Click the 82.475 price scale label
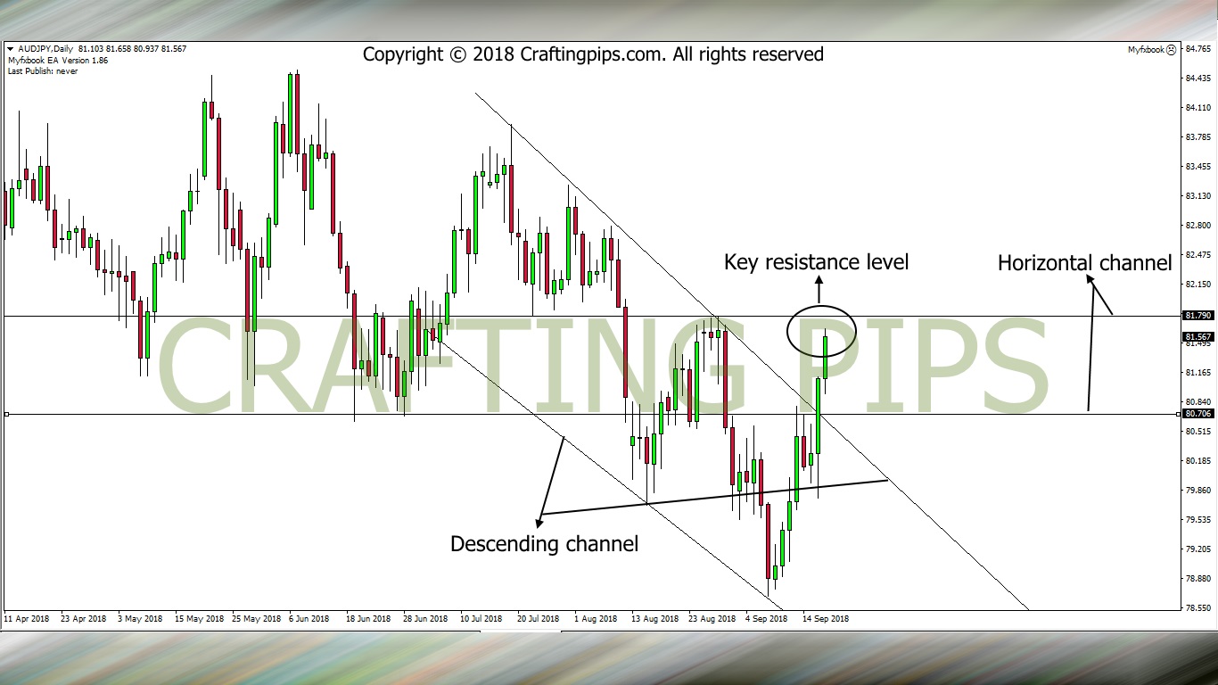Screen dimensions: 1218x685 pos(1197,255)
